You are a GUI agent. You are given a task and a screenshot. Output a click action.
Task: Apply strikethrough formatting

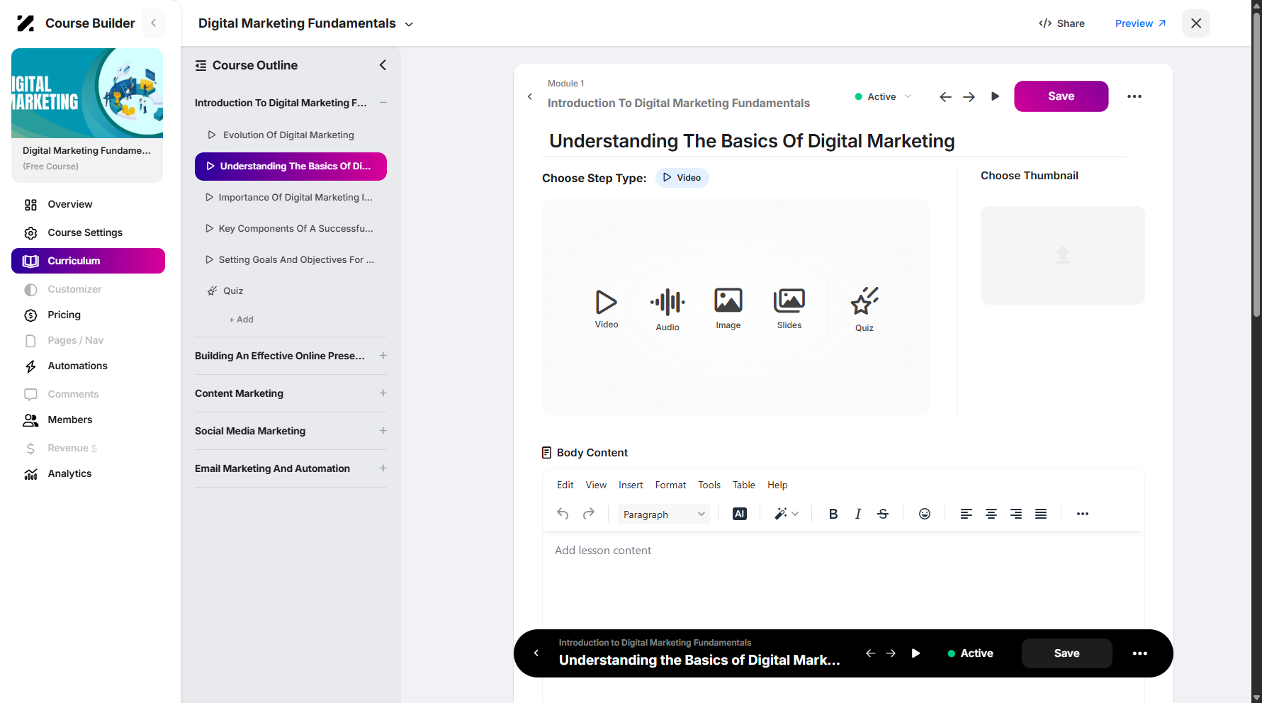[883, 514]
